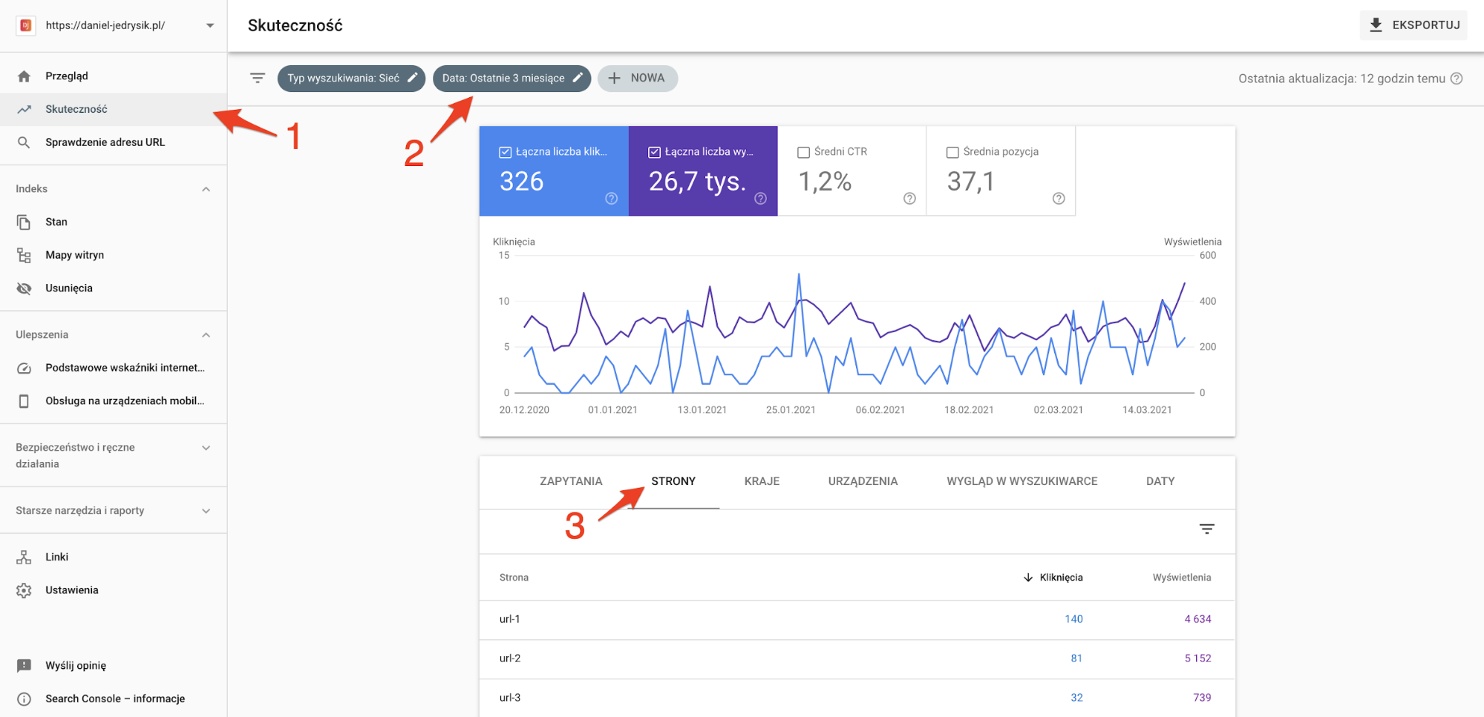
Task: Click the help icon next to last update
Action: tap(1457, 79)
